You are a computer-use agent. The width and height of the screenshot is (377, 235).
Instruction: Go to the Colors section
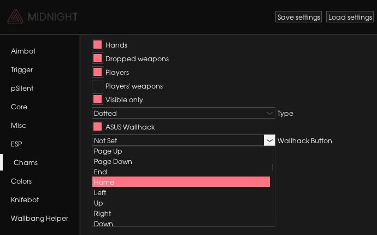click(21, 181)
